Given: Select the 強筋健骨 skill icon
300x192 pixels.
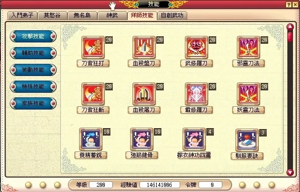Looking at the screenshot, I should coord(142,139).
